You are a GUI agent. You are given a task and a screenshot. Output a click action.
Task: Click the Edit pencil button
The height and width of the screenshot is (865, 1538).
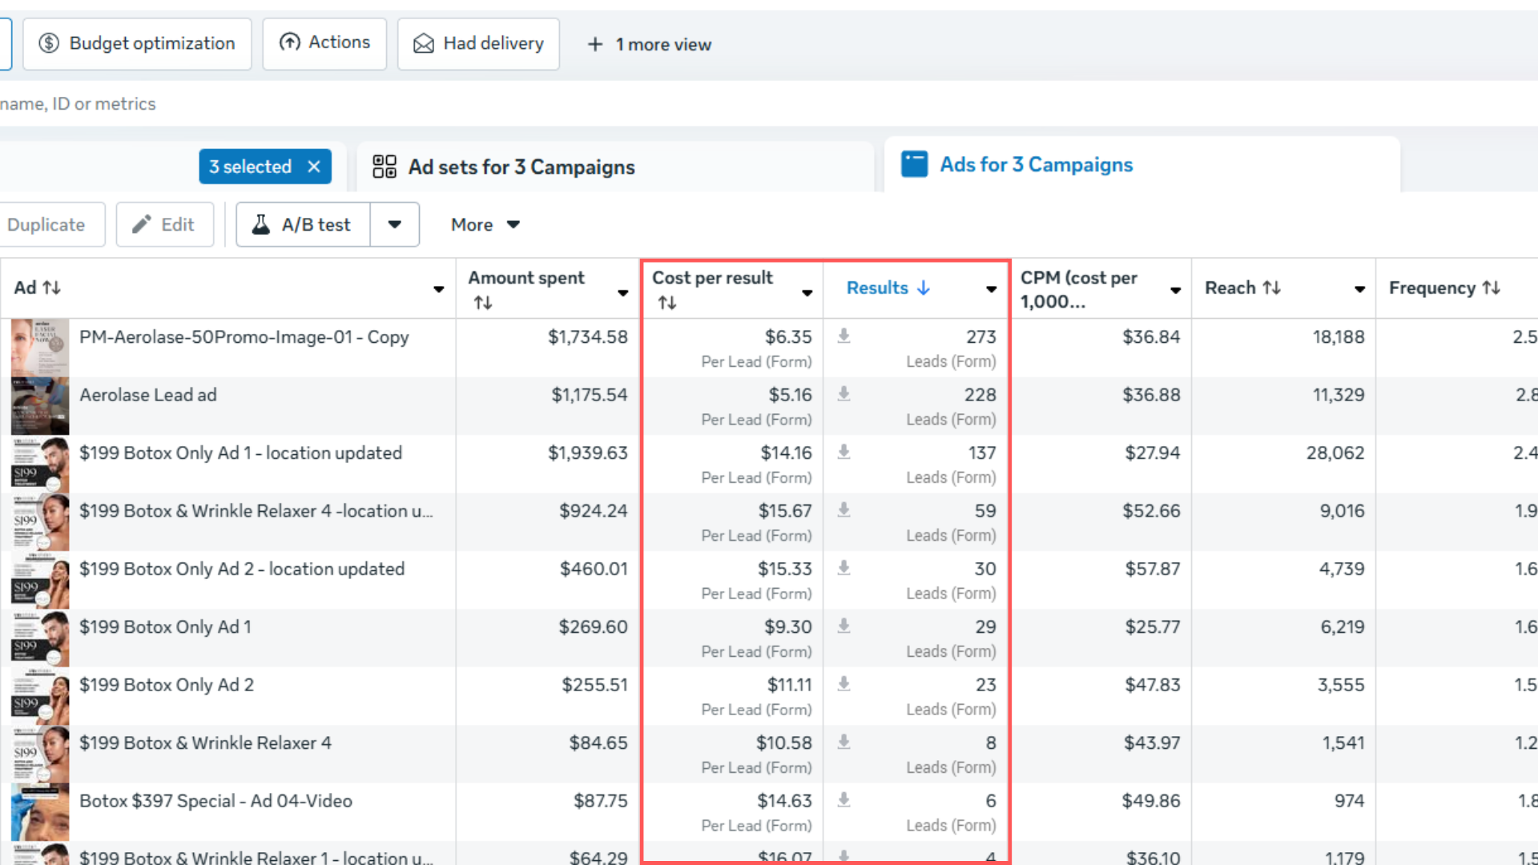pos(164,225)
